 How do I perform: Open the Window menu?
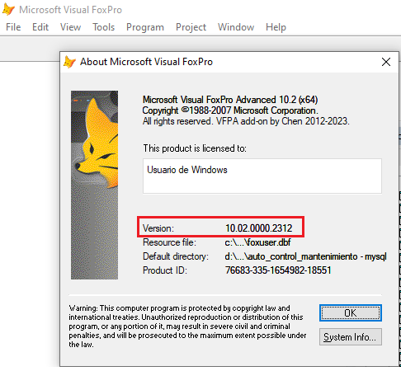coord(236,27)
